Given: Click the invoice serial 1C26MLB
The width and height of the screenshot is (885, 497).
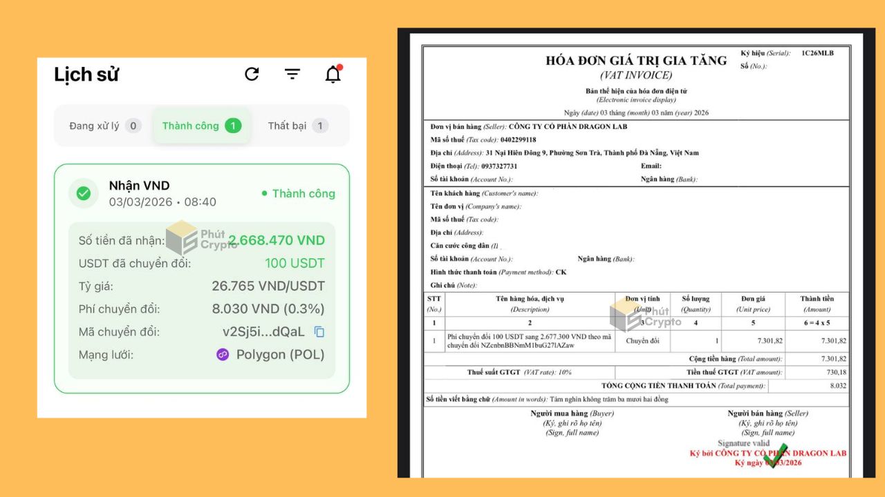Looking at the screenshot, I should click(x=817, y=52).
